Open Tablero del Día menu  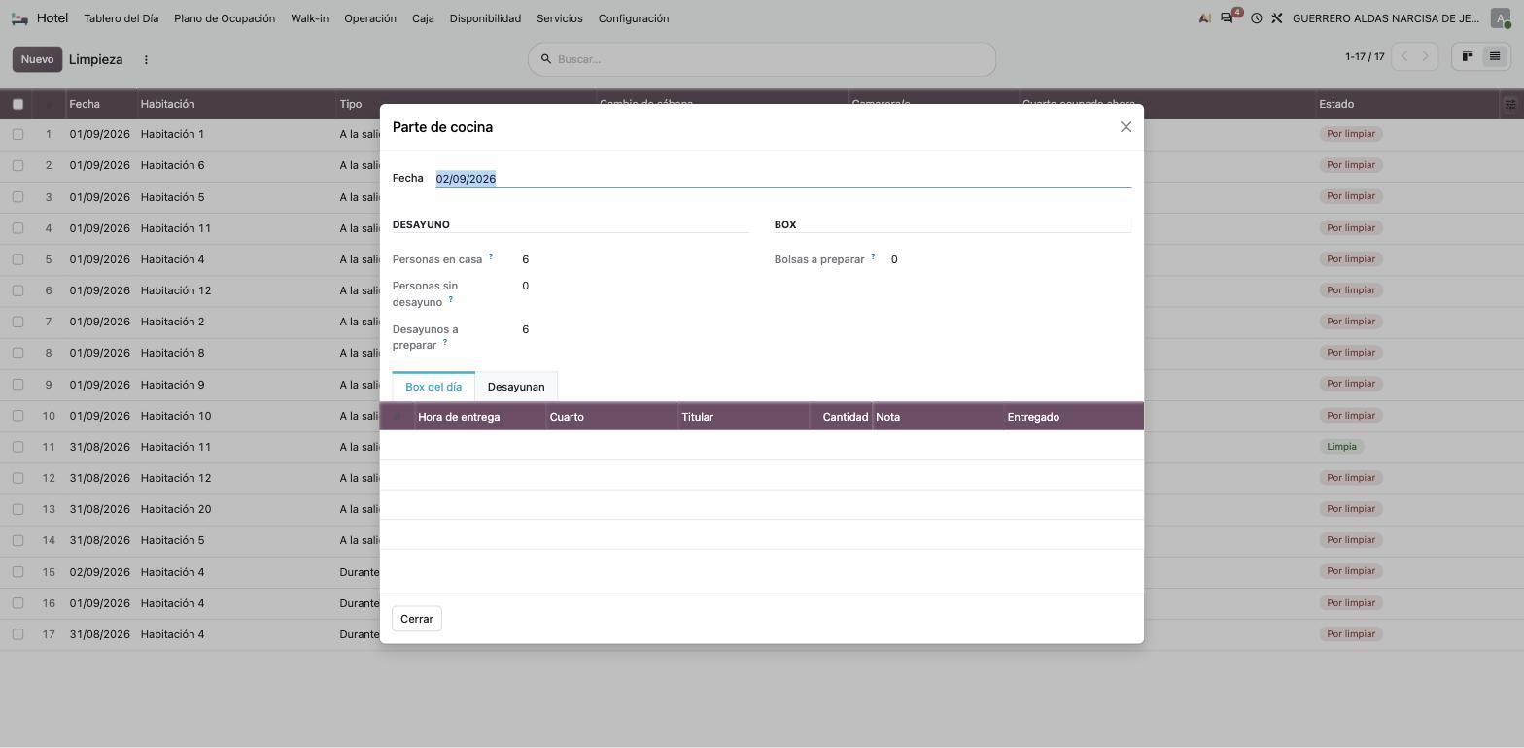(x=121, y=18)
